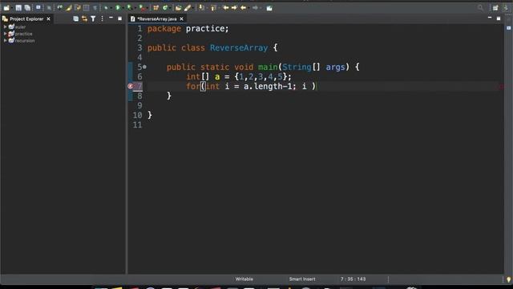Viewport: 513px width, 289px height.
Task: Click 'main' method name on line 5
Action: (x=268, y=67)
